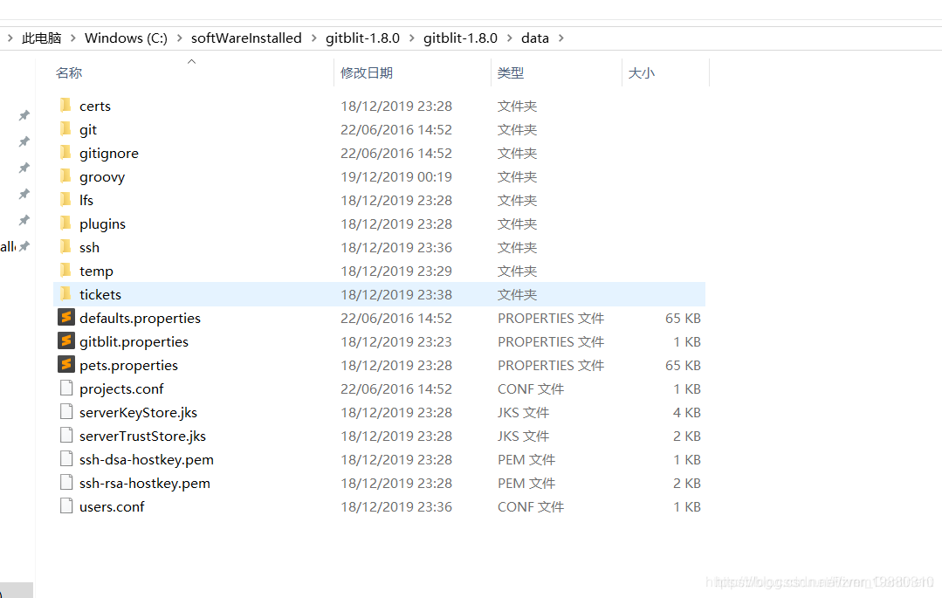Sort by the 名称 column header

[x=69, y=73]
